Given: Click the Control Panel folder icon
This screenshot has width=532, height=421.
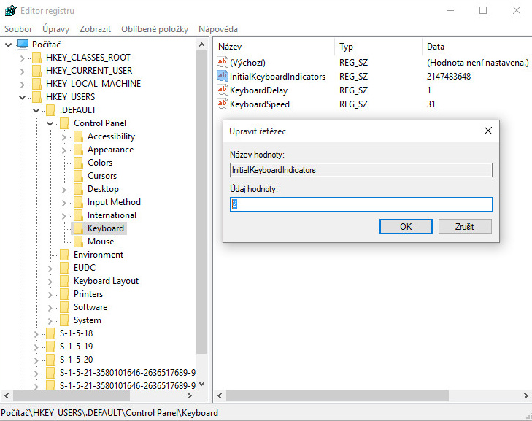Looking at the screenshot, I should tap(64, 123).
